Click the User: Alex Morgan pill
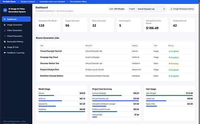This screenshot has height=124, width=200. point(117,9)
